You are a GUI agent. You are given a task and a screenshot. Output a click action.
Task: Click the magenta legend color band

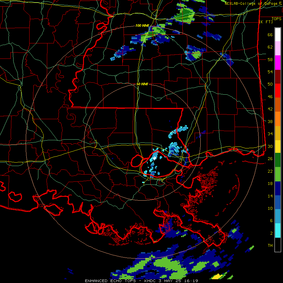click(x=278, y=63)
